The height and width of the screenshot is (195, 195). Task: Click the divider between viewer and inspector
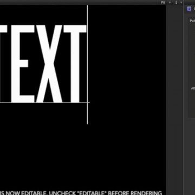coord(183,97)
